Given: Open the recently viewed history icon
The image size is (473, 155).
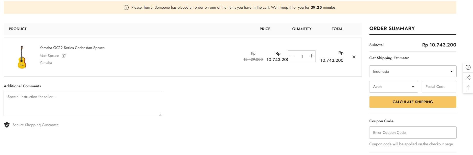Looking at the screenshot, I should pyautogui.click(x=468, y=67).
